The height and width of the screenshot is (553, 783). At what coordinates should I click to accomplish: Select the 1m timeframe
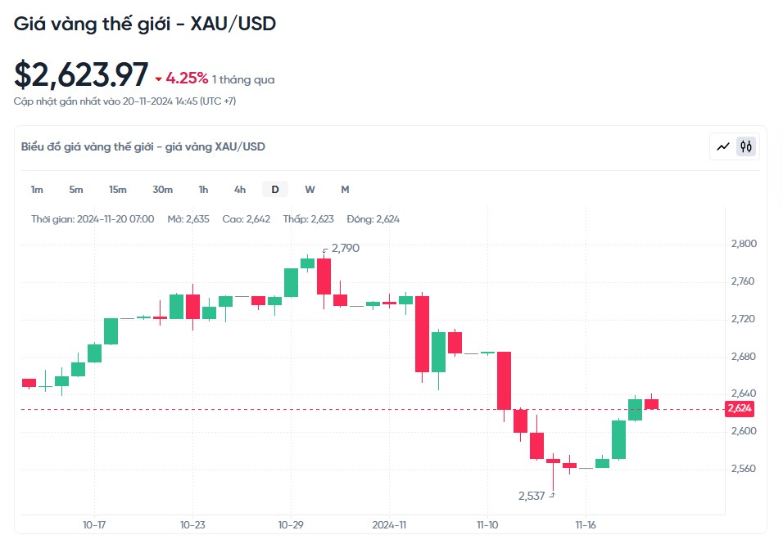pyautogui.click(x=37, y=190)
